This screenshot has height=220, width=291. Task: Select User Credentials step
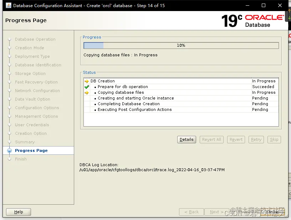click(32, 125)
